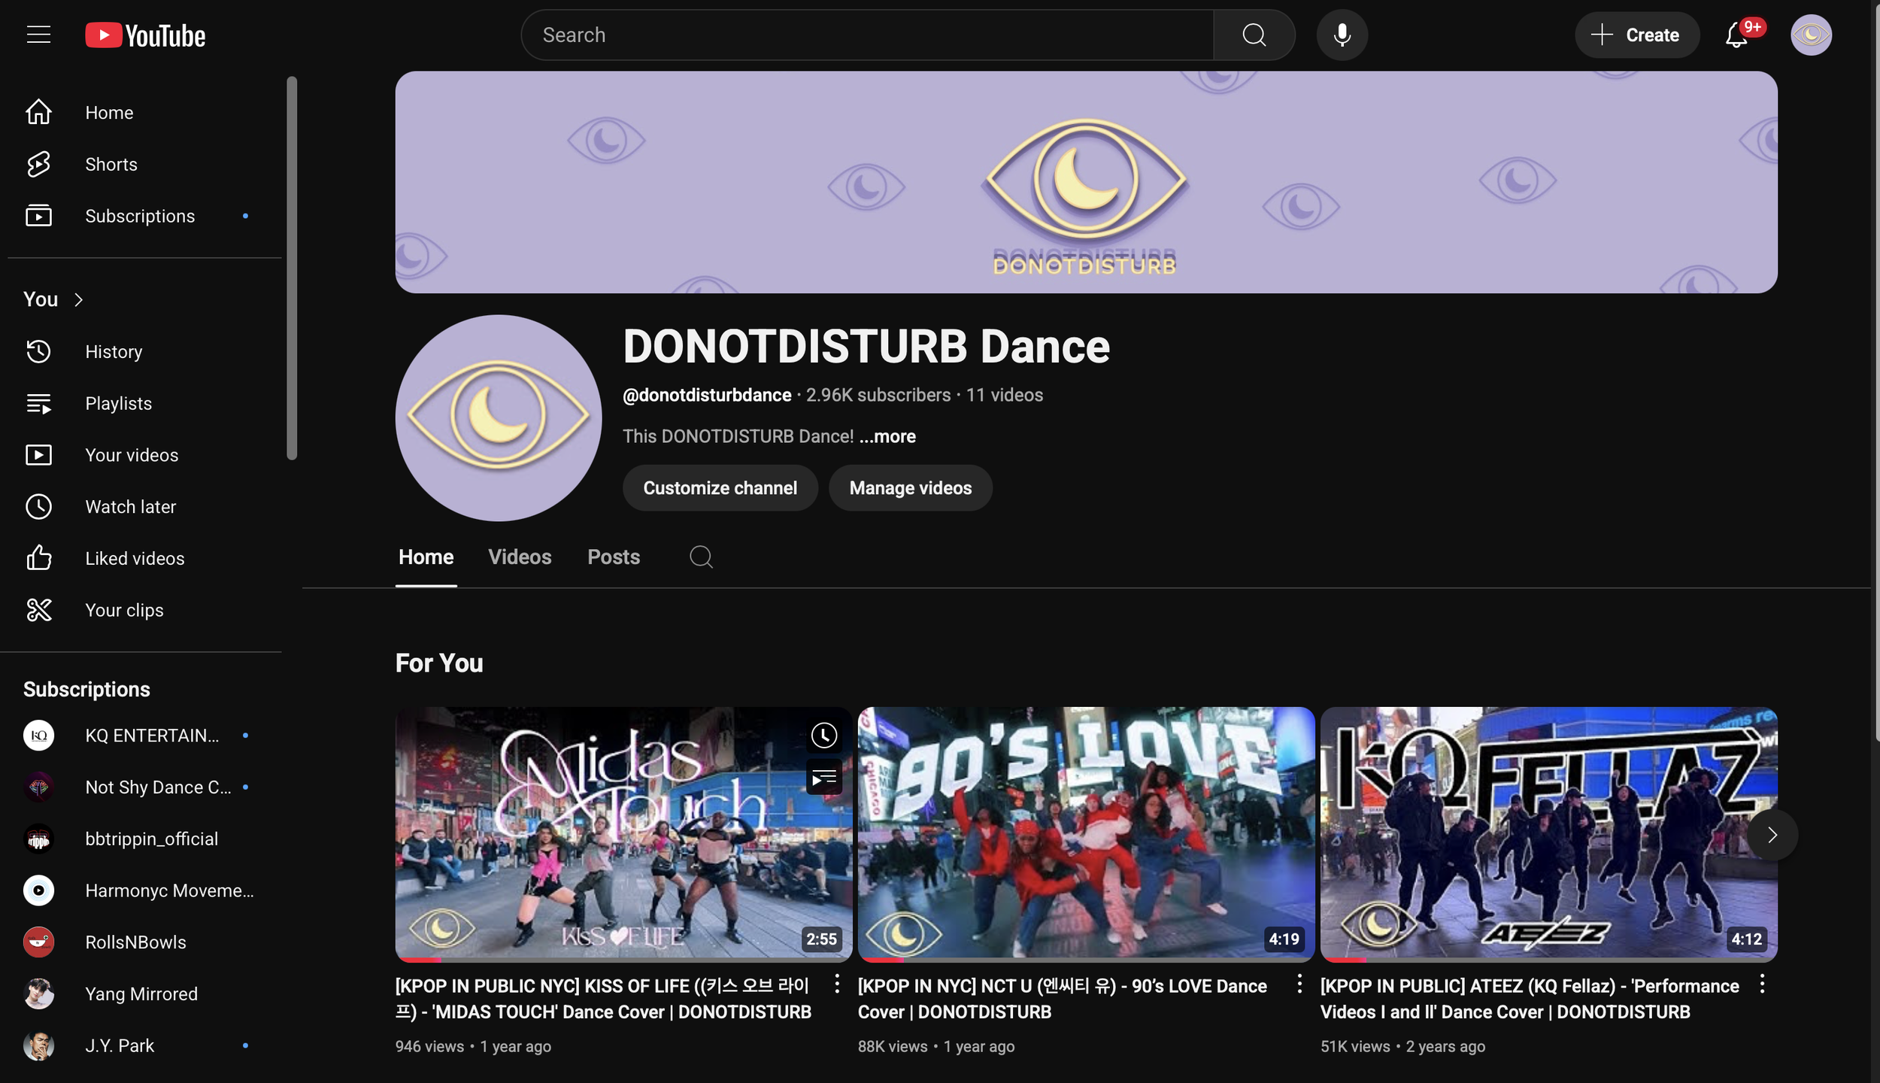Open NCT U 90's LOVE title link
Viewport: 1880px width, 1083px height.
coord(1062,1000)
